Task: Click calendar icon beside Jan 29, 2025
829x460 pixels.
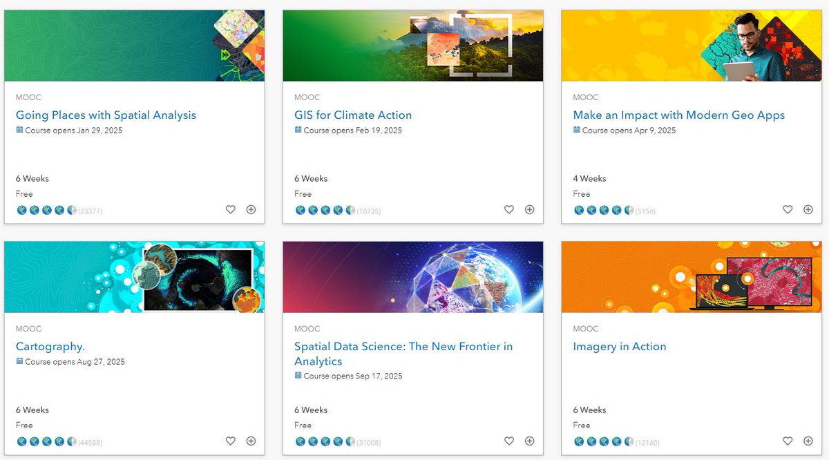Action: point(19,130)
